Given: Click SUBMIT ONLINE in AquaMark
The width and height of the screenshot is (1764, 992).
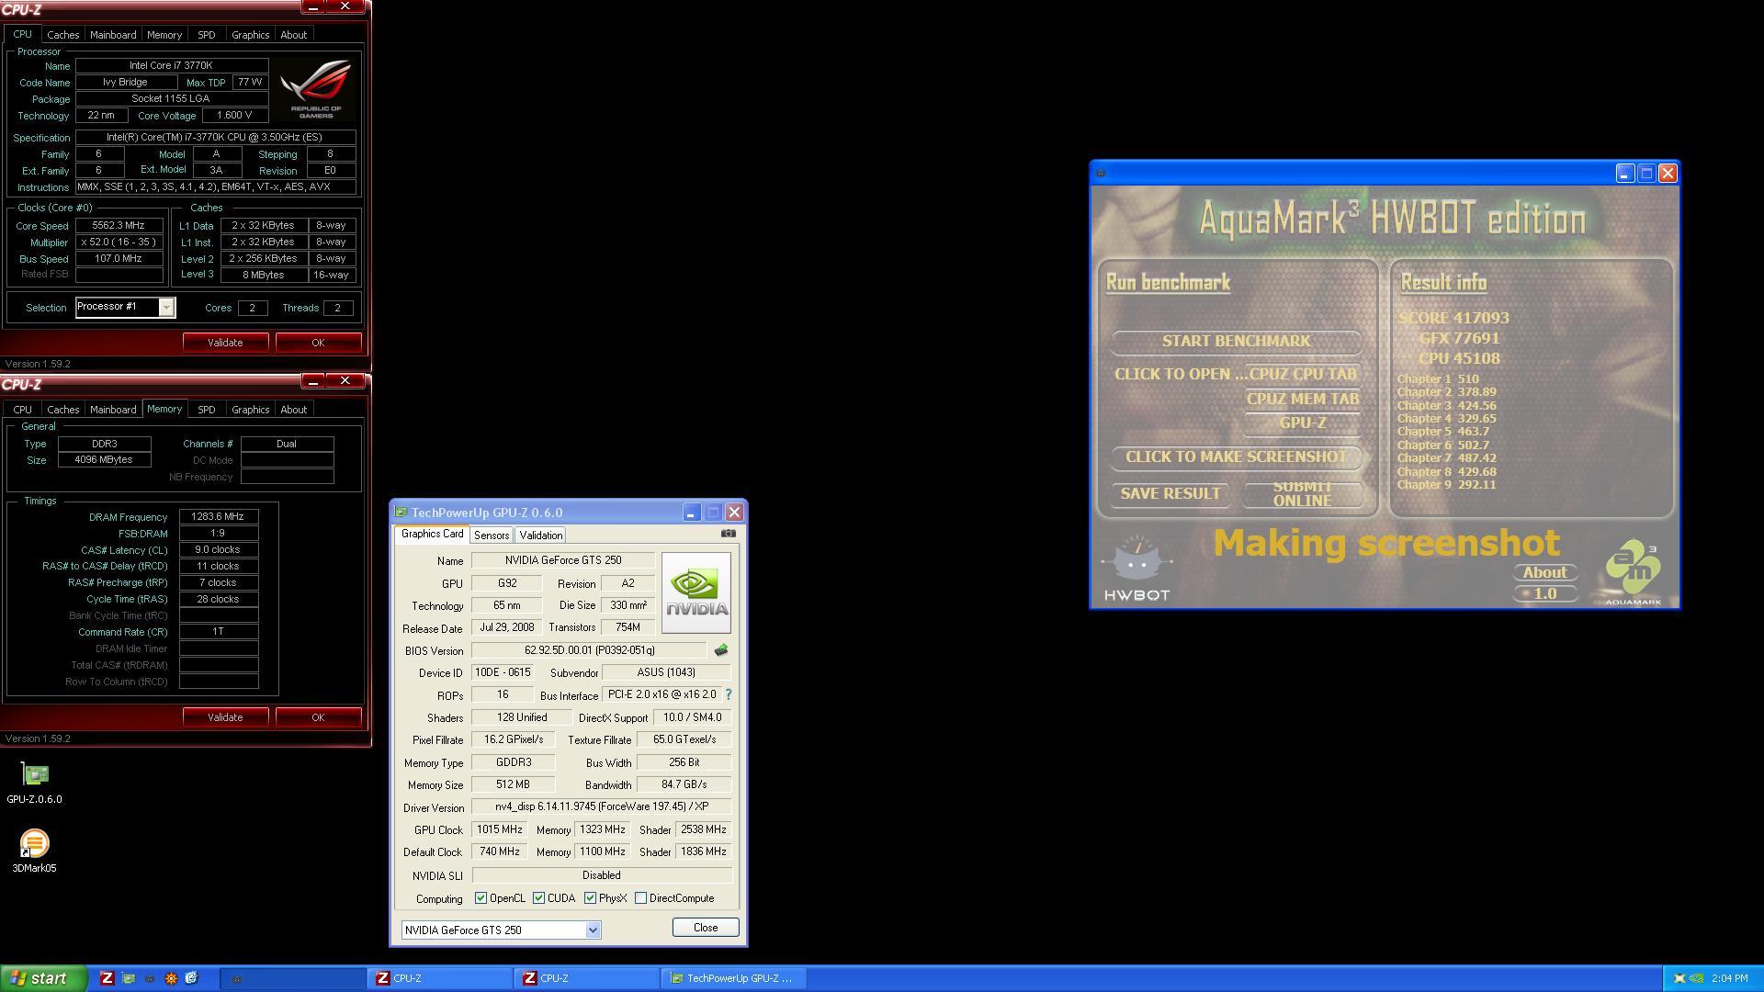Looking at the screenshot, I should [1302, 494].
